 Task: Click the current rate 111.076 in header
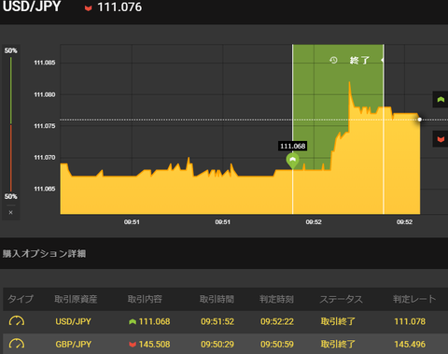click(119, 7)
